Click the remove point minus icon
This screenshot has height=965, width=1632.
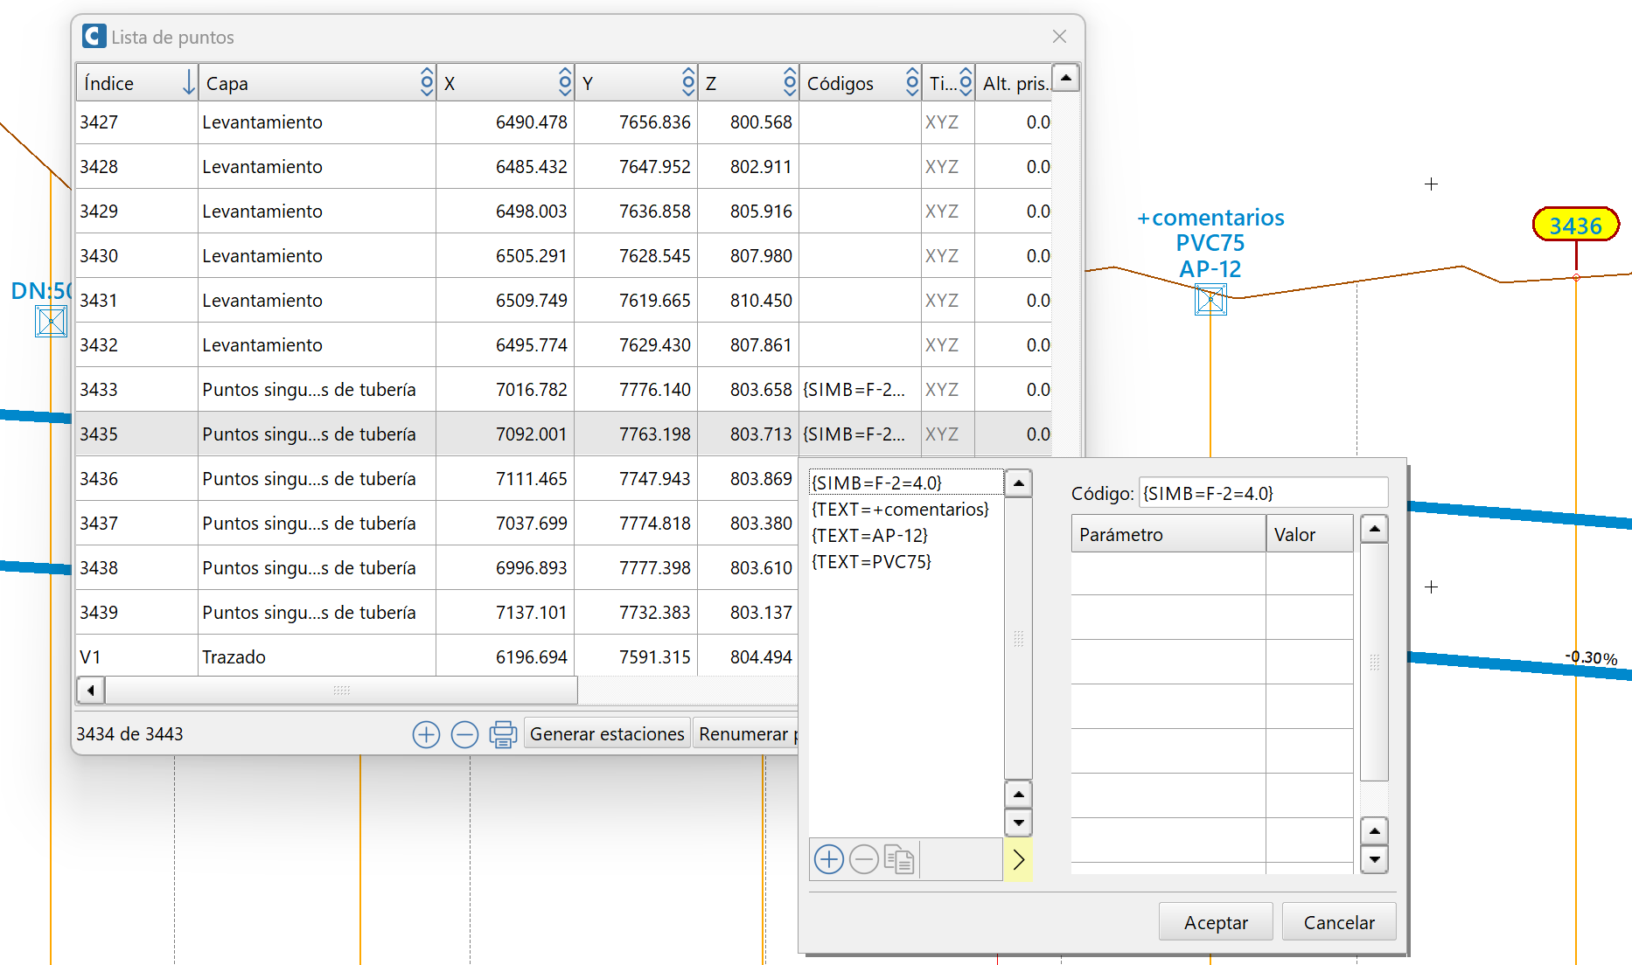[x=464, y=734]
